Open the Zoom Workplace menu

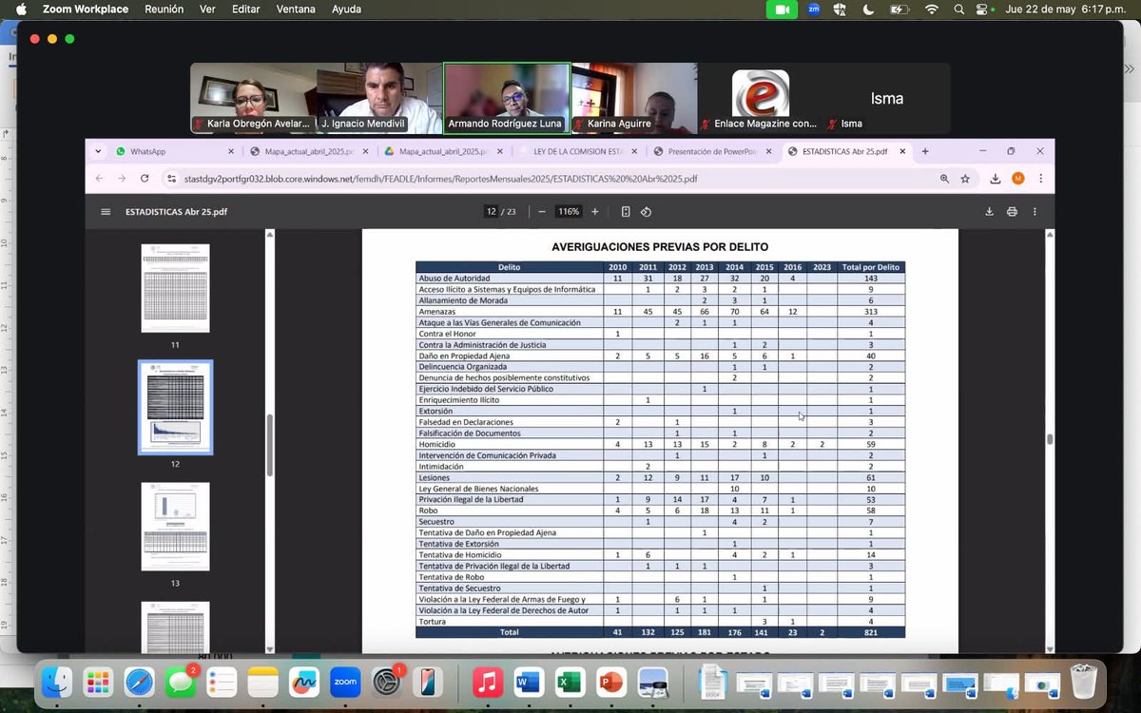click(86, 10)
